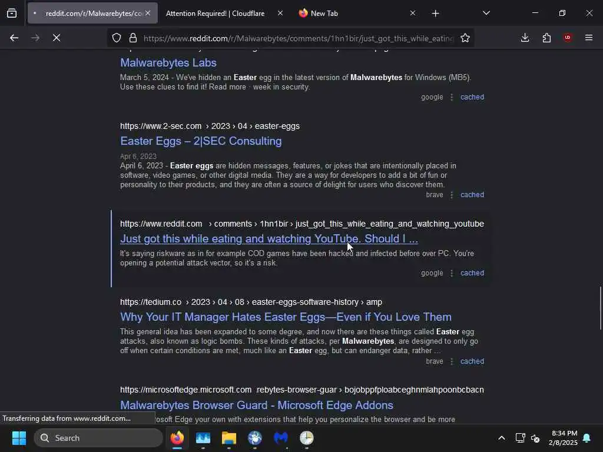603x452 pixels.
Task: Close the Attention Required Cloudflare tab
Action: 280,13
